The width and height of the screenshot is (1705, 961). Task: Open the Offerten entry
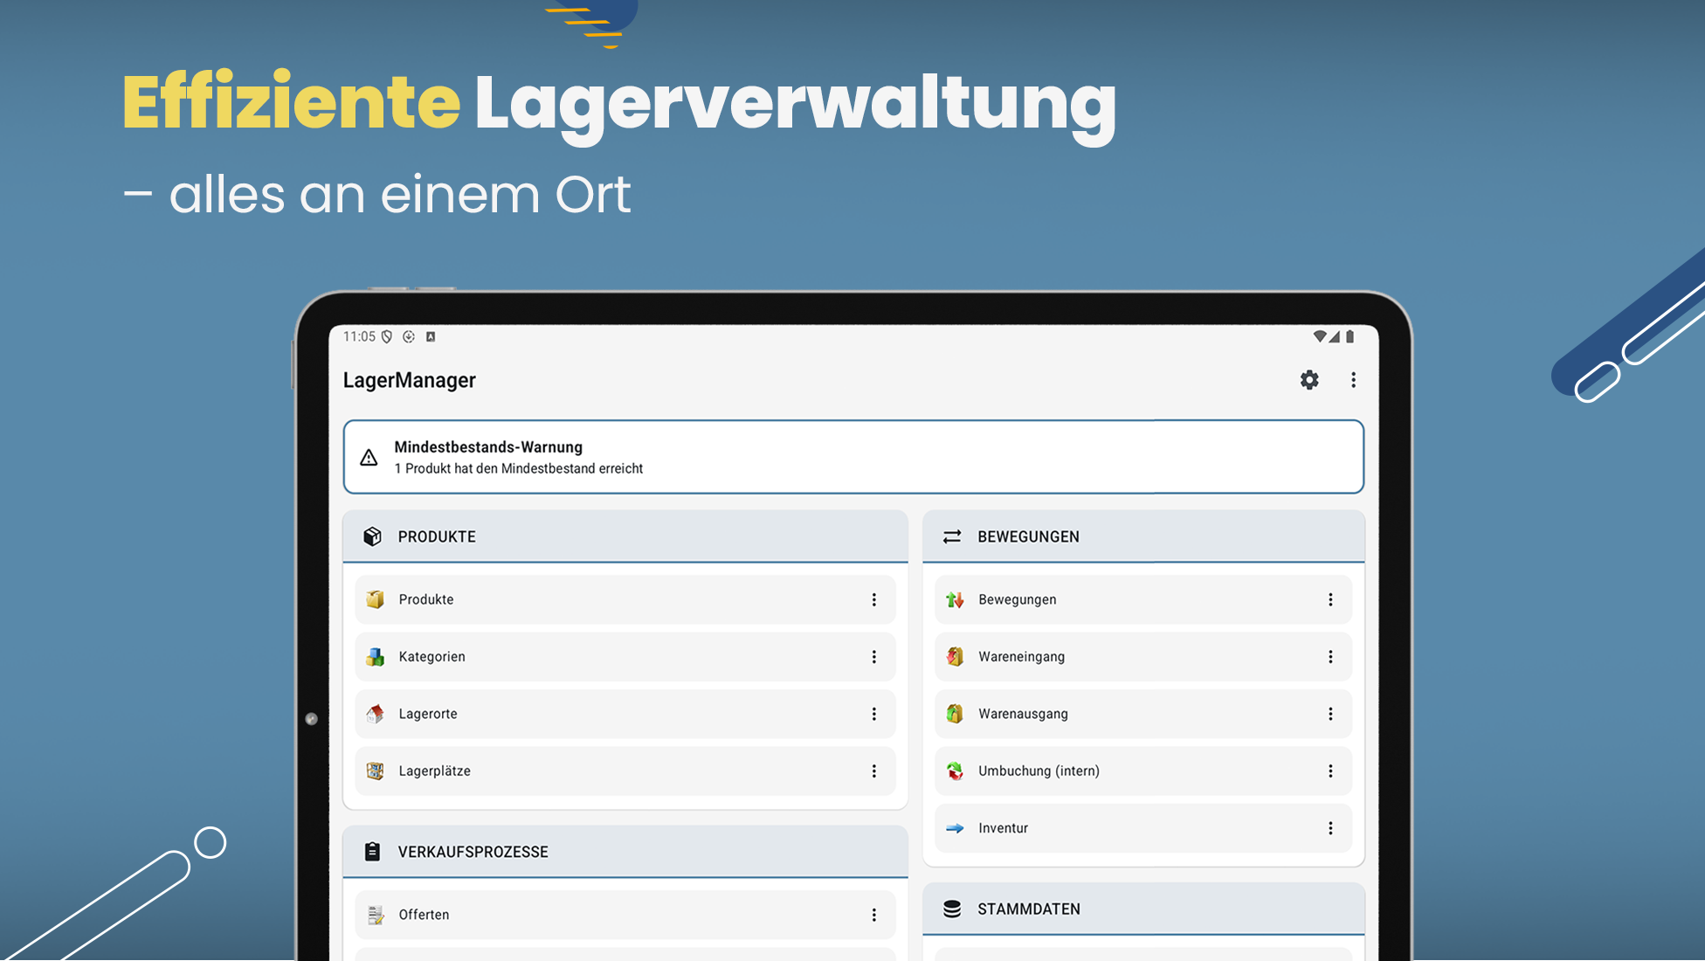pyautogui.click(x=625, y=915)
